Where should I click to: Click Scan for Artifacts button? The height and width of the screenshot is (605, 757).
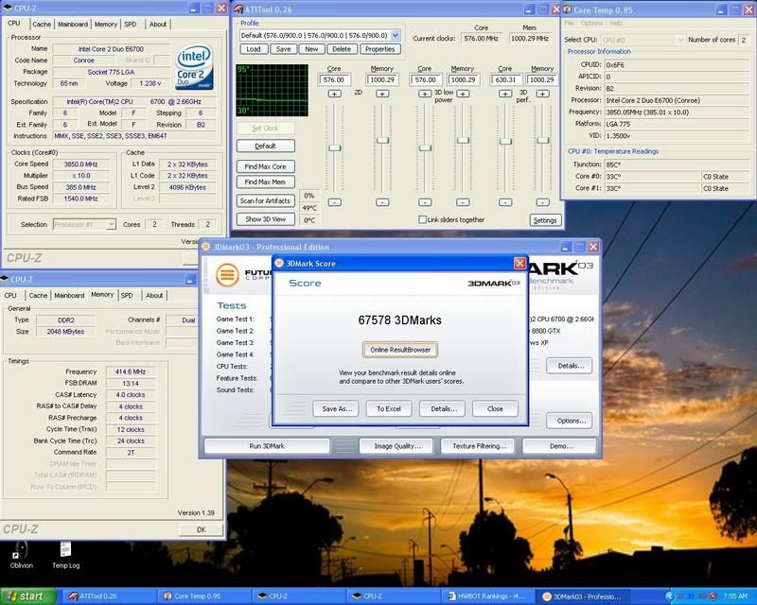[266, 200]
